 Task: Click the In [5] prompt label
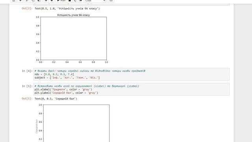click(27, 86)
